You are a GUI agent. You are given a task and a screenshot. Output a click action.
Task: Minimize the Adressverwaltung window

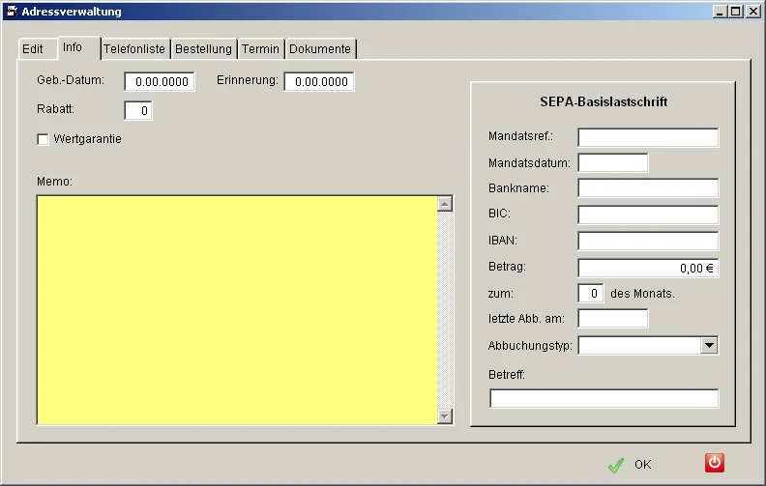tap(719, 12)
